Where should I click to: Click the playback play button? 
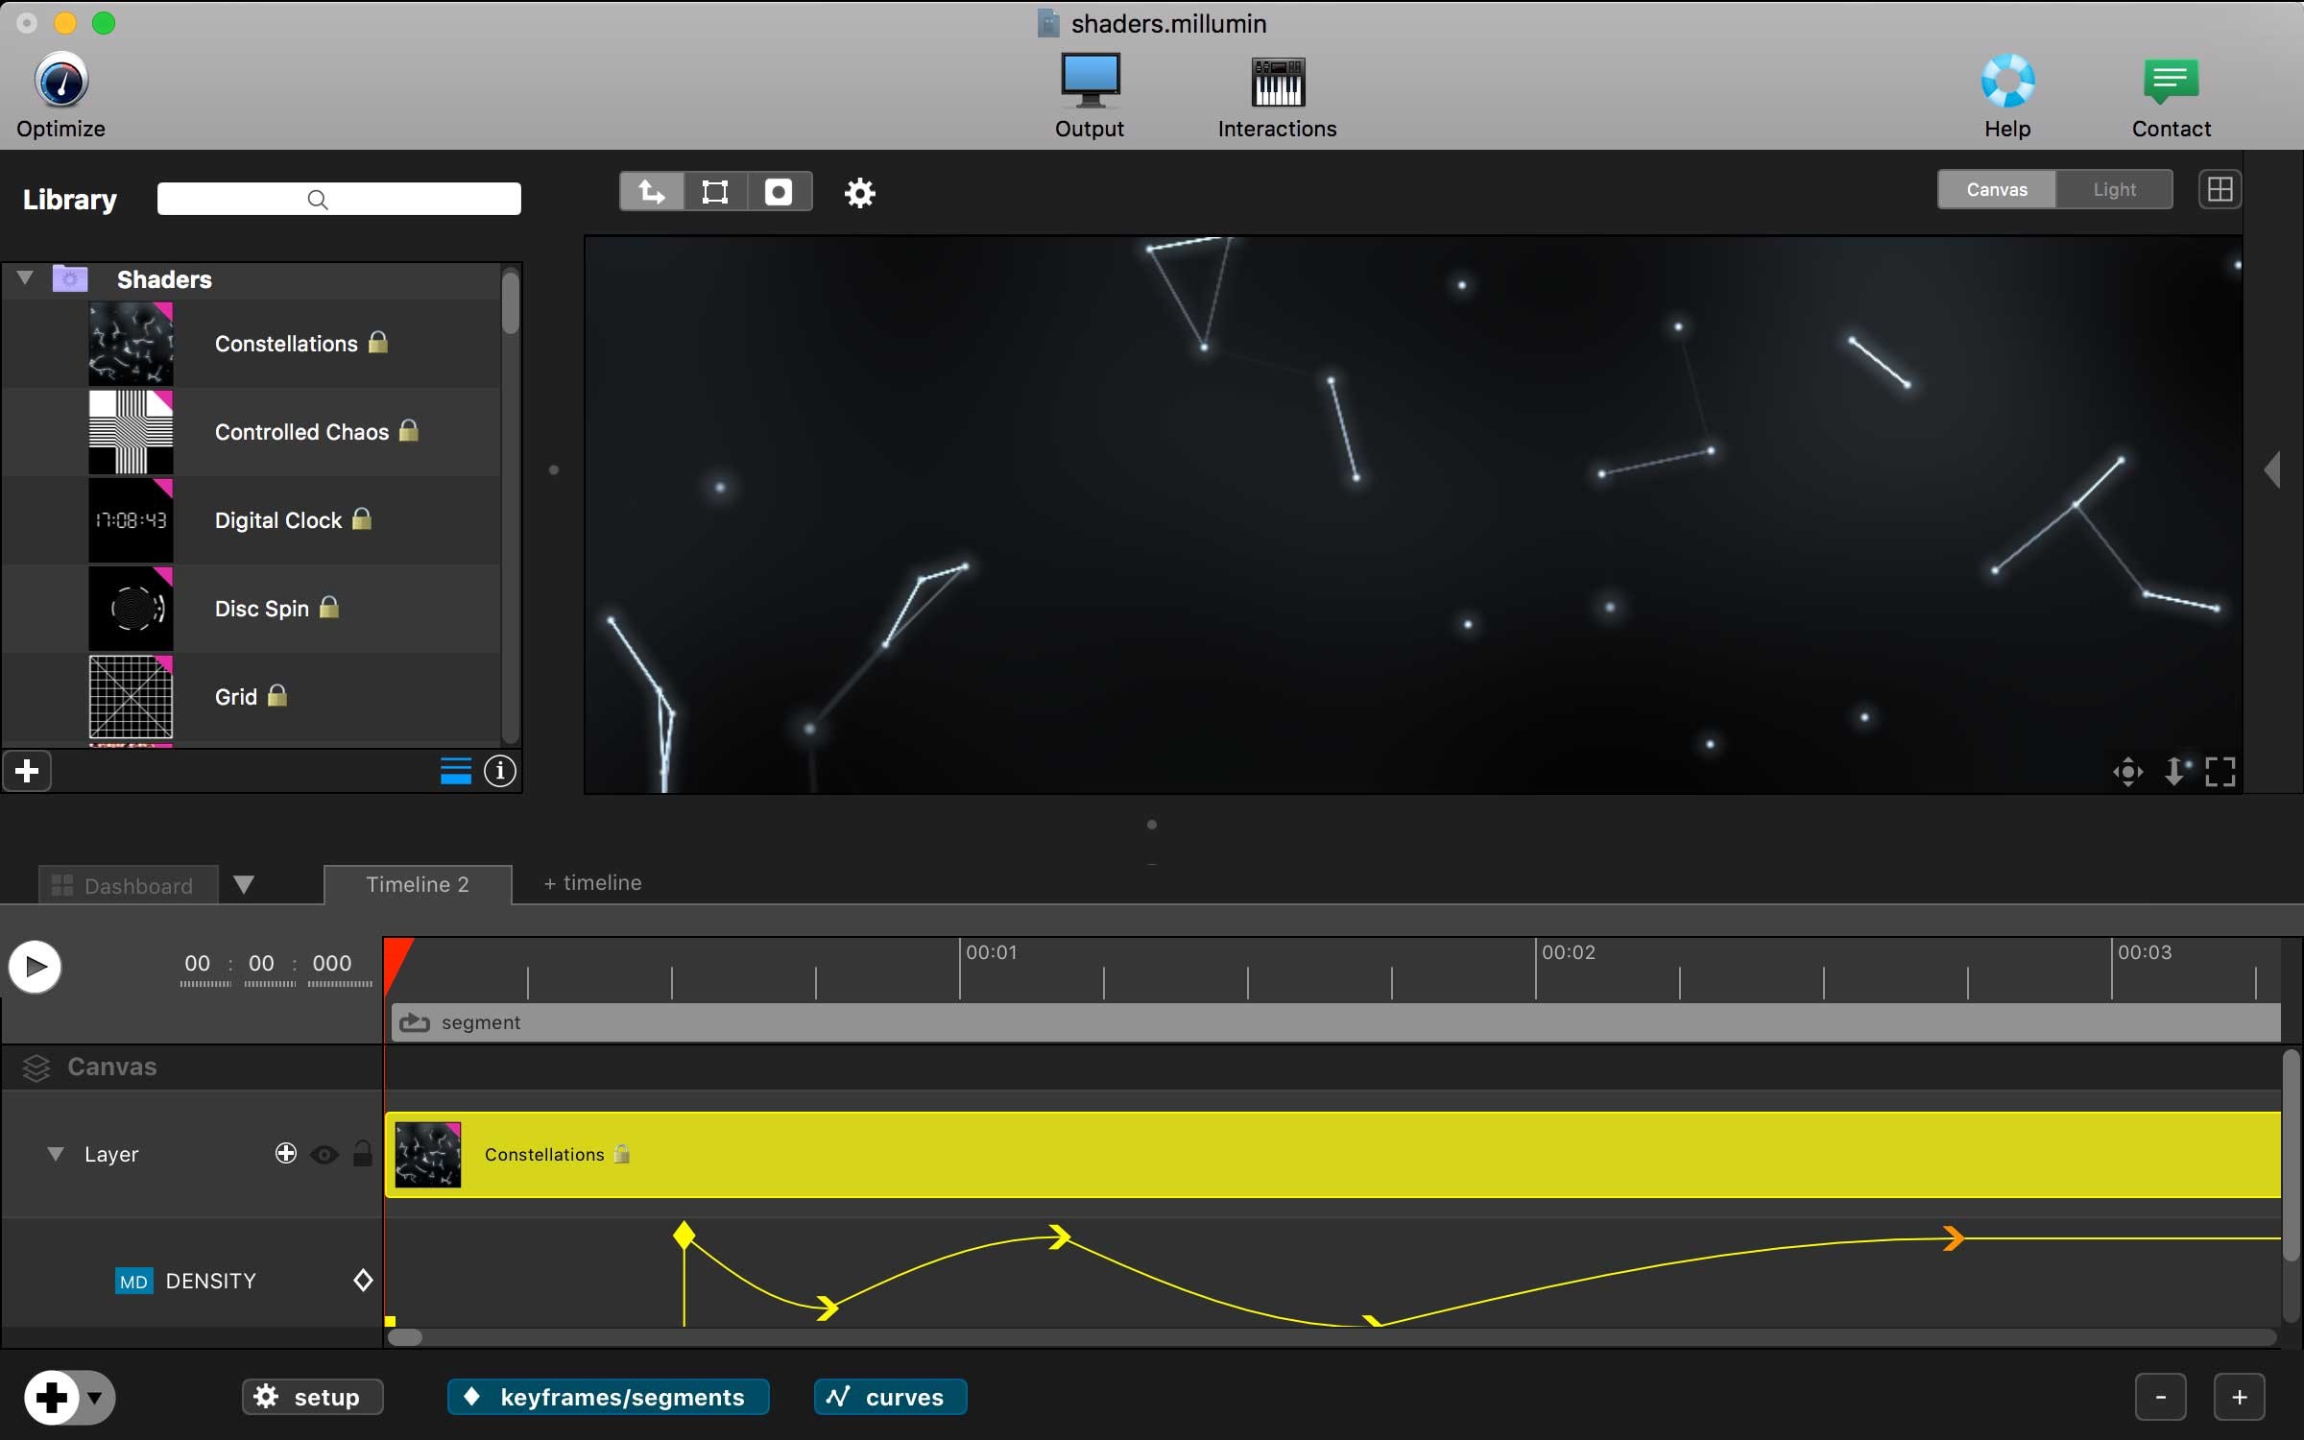point(35,966)
